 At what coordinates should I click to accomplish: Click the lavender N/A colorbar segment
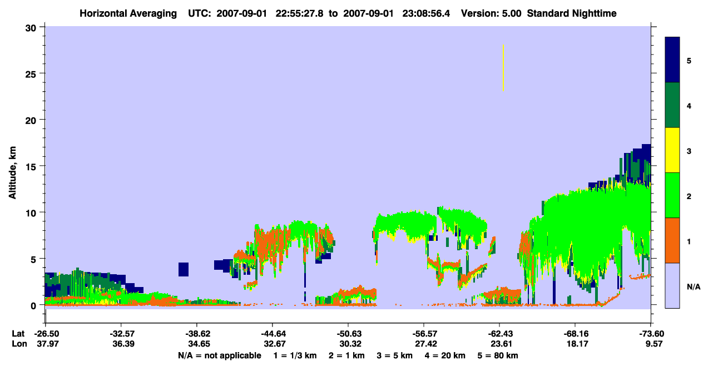672,285
